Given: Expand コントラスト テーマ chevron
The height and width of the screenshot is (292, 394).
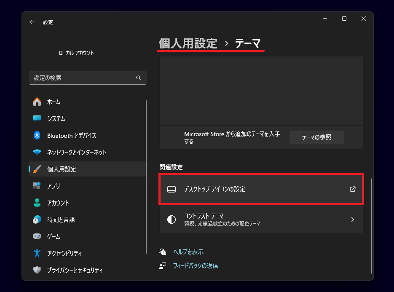Looking at the screenshot, I should [x=353, y=220].
